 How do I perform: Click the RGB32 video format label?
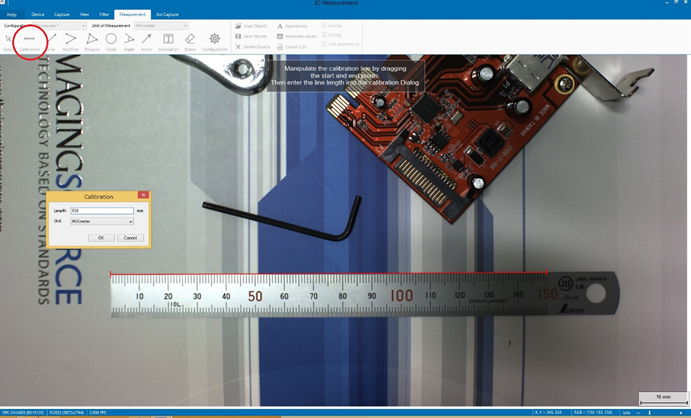pyautogui.click(x=66, y=412)
